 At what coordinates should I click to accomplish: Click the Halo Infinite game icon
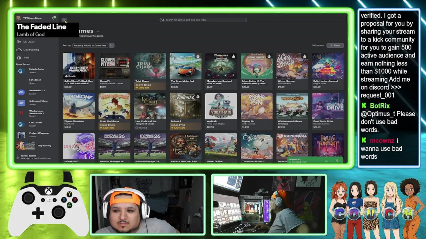[21, 71]
